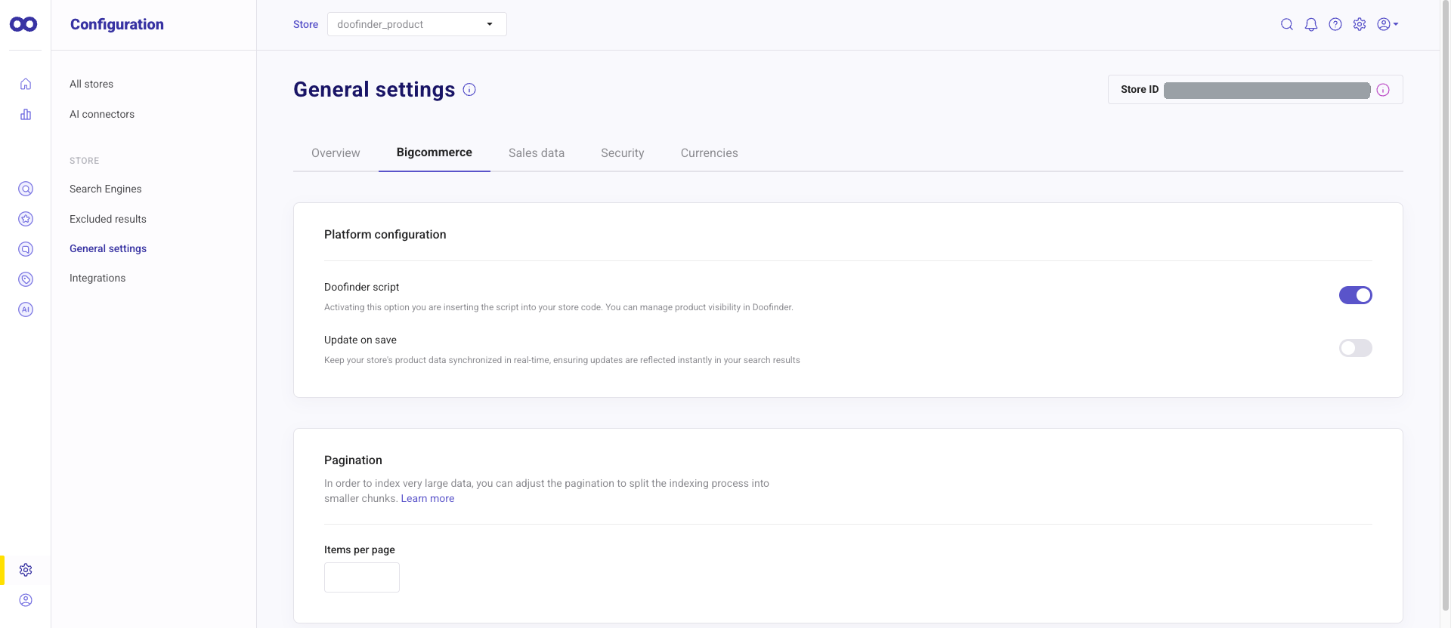This screenshot has height=628, width=1451.
Task: Open AI connectors page
Action: (102, 114)
